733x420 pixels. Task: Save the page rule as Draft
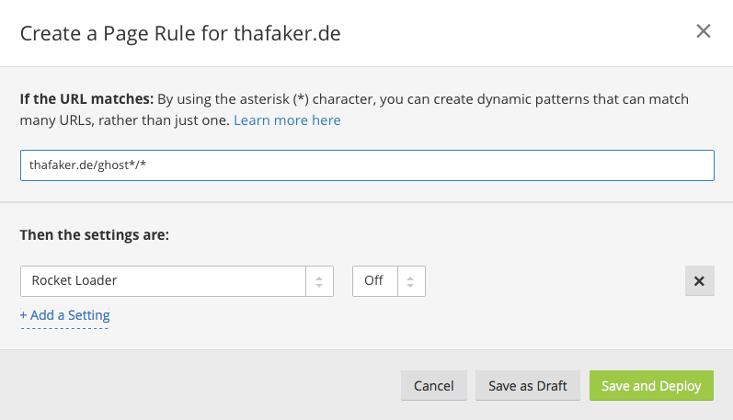[x=528, y=386]
